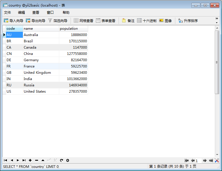Click the population column header
This screenshot has width=222, height=171.
[x=74, y=29]
